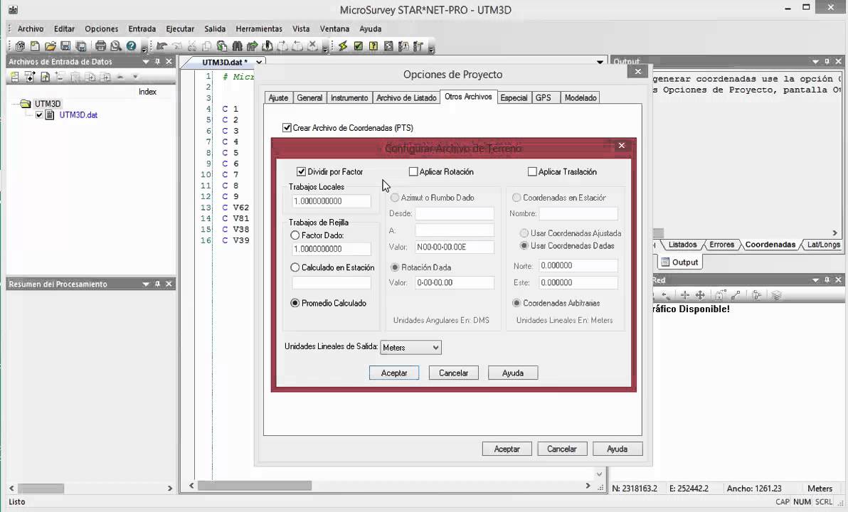Click Aceptar in Configurar Archivo de Terreno
The width and height of the screenshot is (848, 512).
pyautogui.click(x=394, y=373)
